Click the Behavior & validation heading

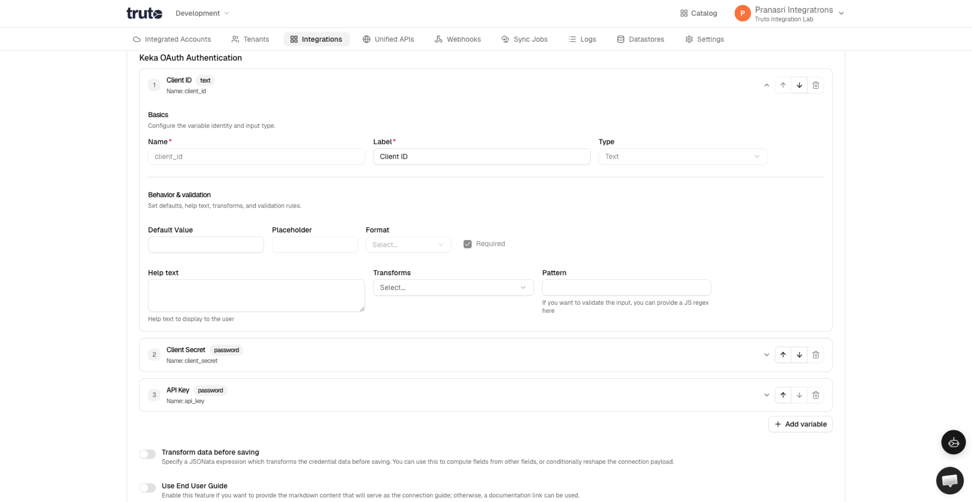[x=179, y=195]
